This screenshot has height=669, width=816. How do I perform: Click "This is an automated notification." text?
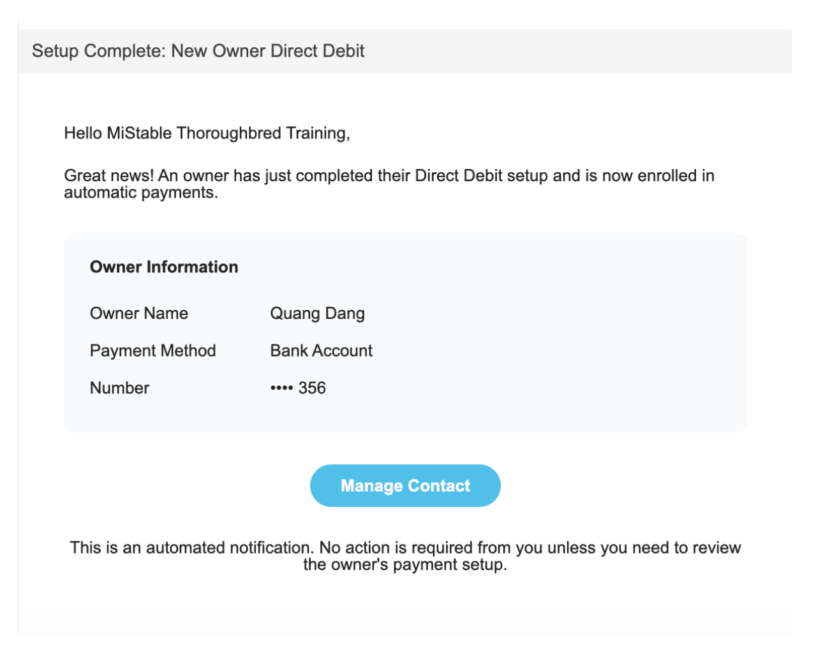(191, 548)
